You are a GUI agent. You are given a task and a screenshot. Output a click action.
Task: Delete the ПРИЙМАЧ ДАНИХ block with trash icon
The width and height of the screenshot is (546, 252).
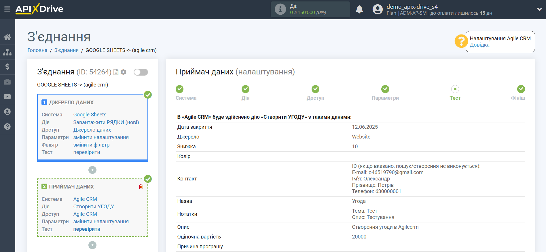pos(141,187)
